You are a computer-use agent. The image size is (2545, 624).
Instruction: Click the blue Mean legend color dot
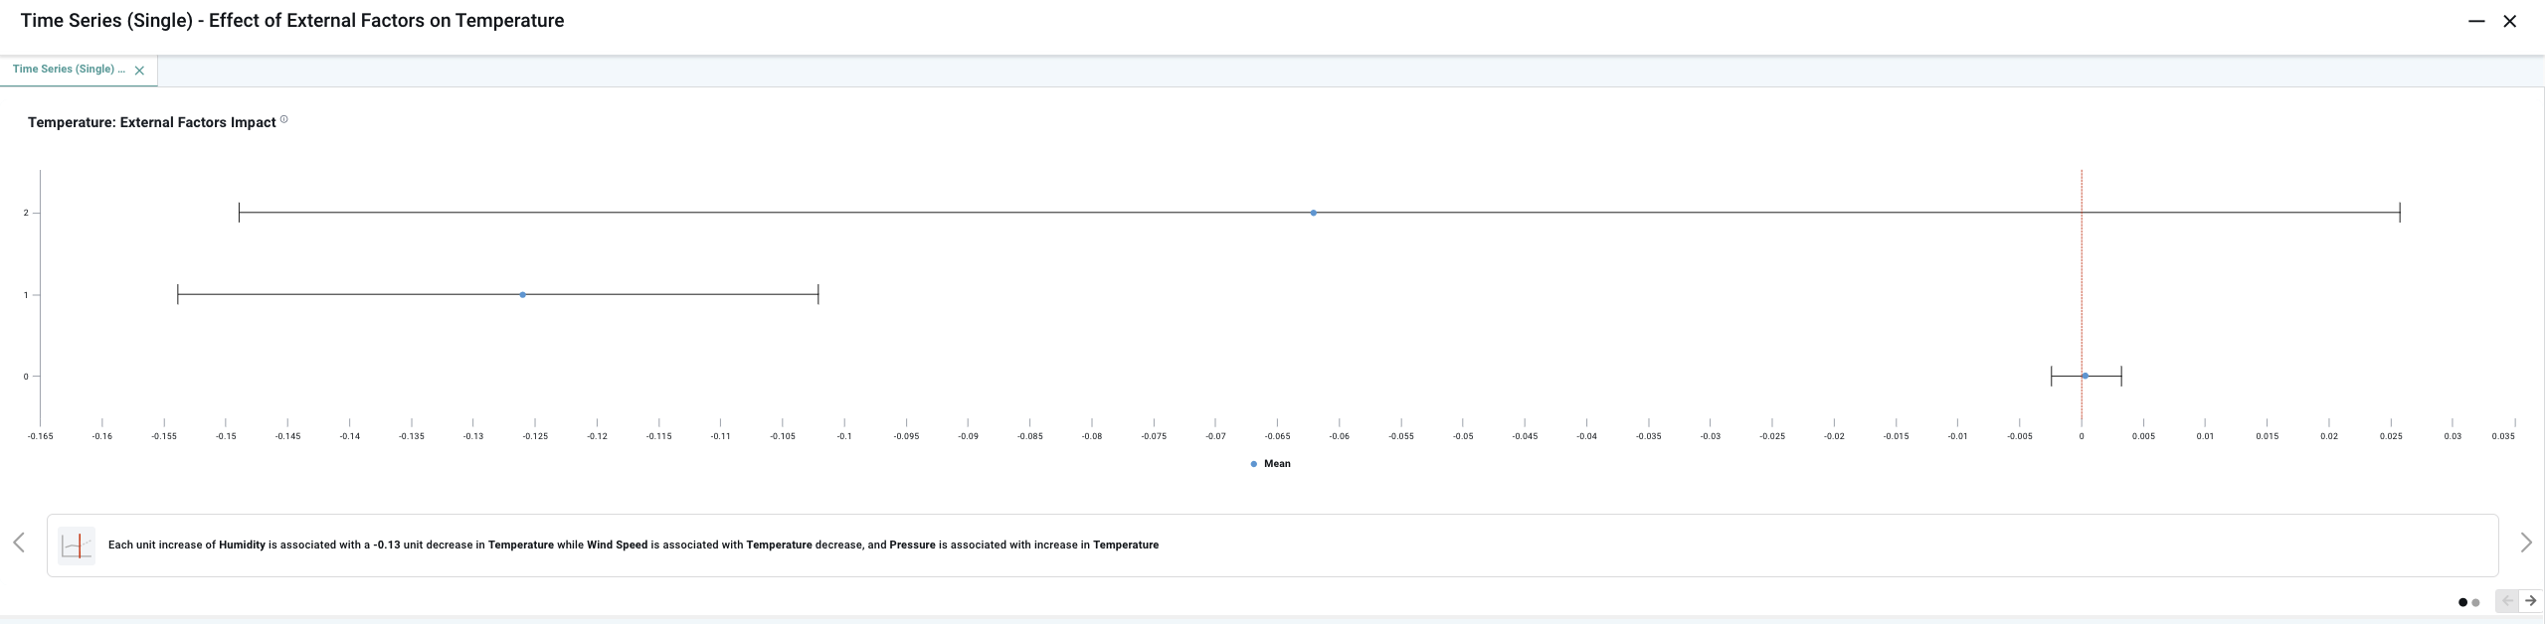pyautogui.click(x=1253, y=464)
